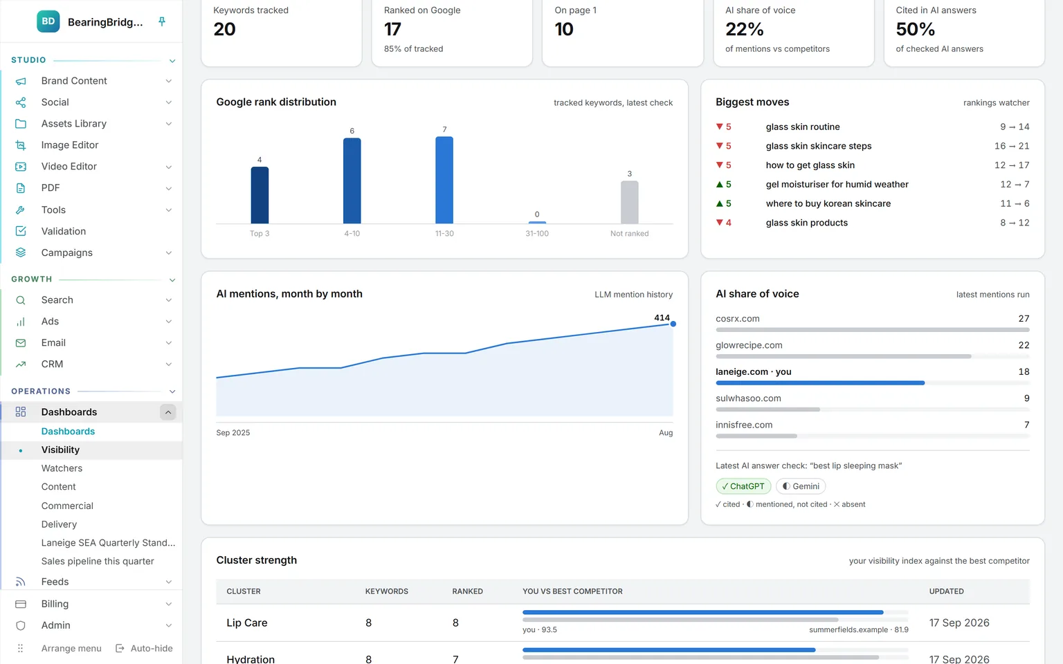Expand the Billing submenu chevron

(169, 604)
